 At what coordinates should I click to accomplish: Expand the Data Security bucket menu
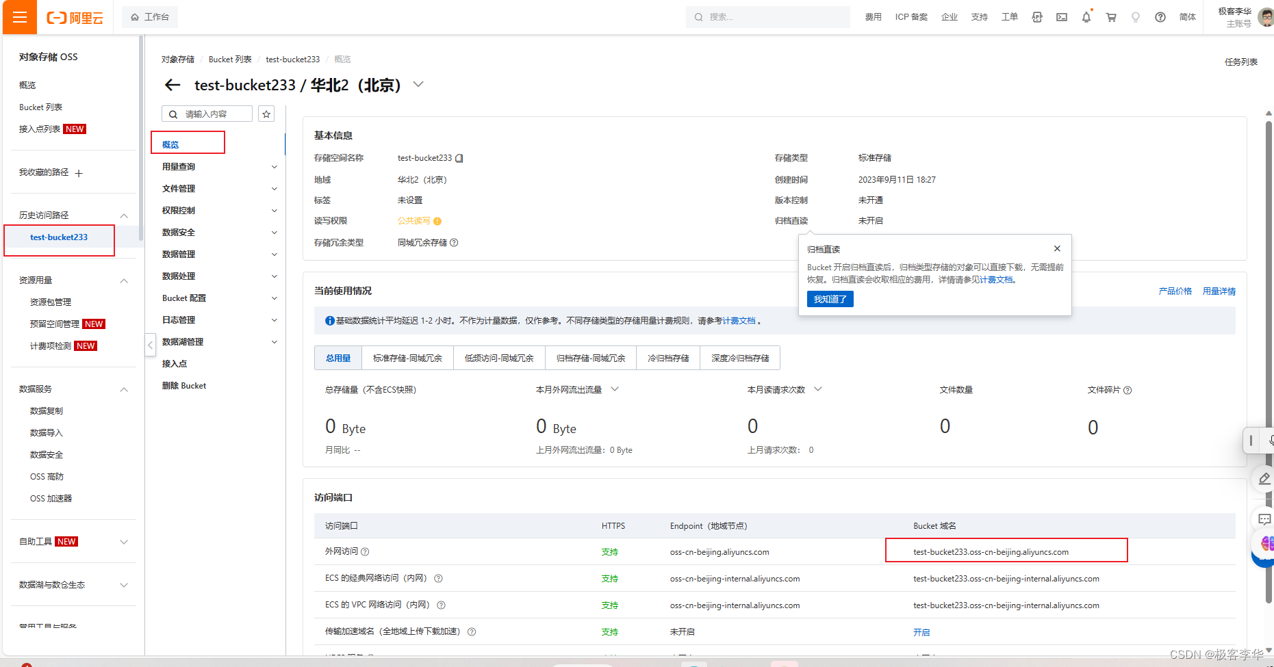[275, 233]
